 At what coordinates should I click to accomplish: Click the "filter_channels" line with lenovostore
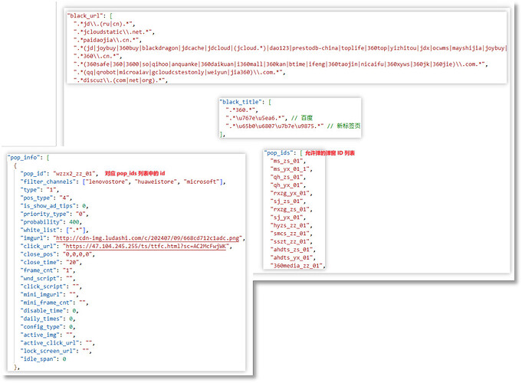tap(123, 182)
